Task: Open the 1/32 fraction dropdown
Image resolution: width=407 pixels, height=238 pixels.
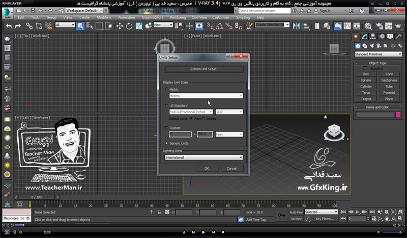Action: pyautogui.click(x=229, y=112)
